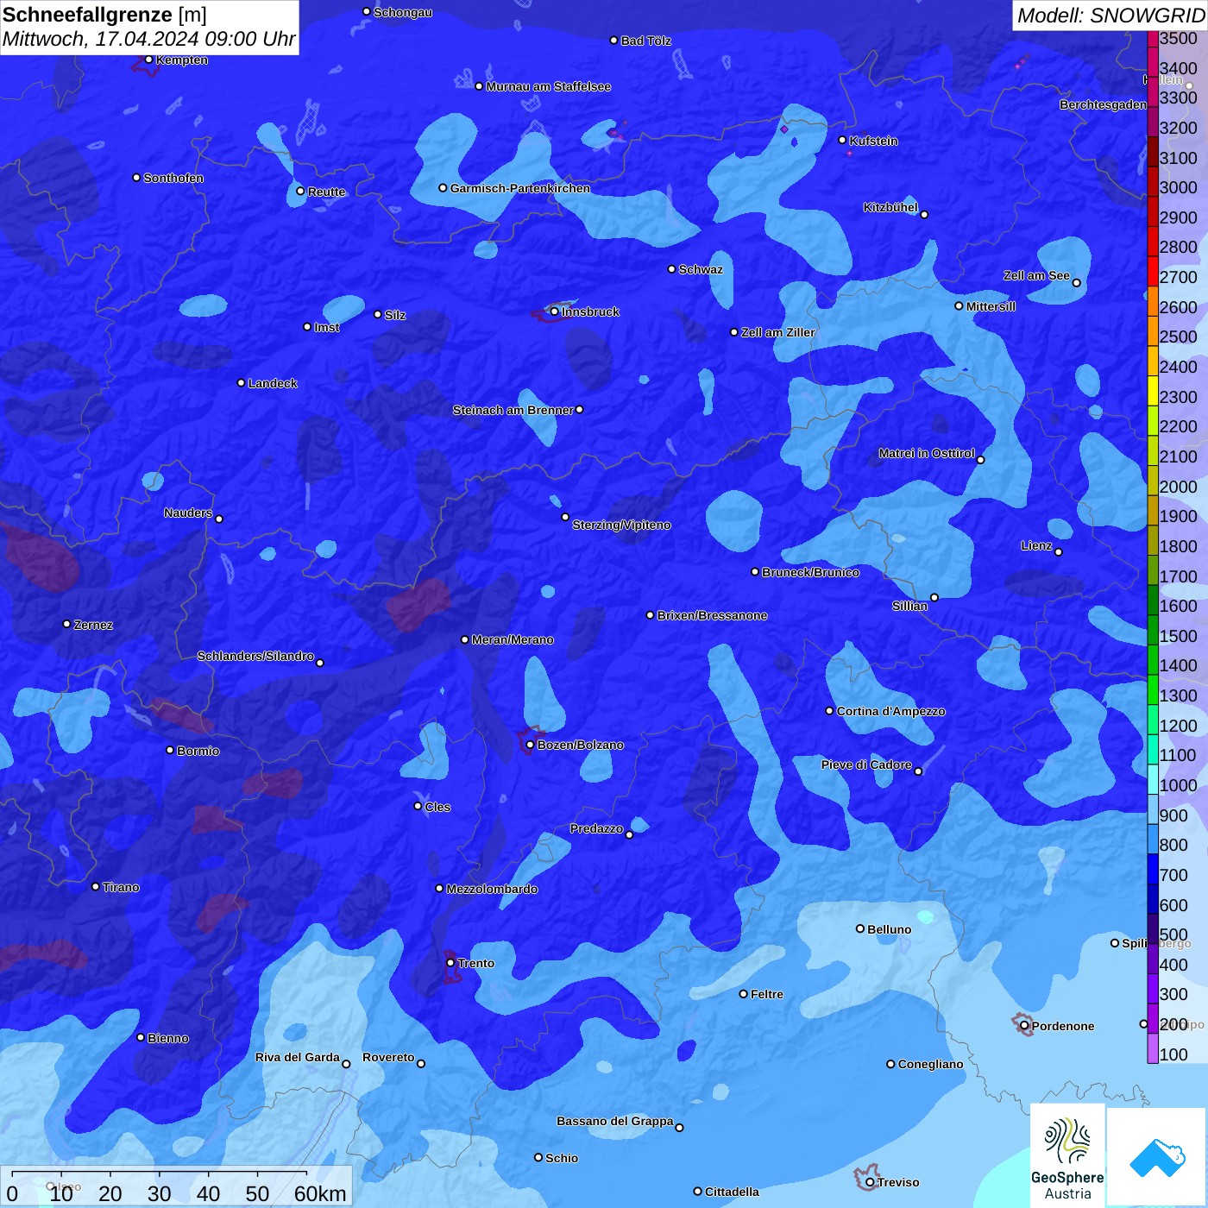This screenshot has height=1208, width=1208.
Task: Click the 'Schlanders/Silandro' label
Action: coord(255,656)
